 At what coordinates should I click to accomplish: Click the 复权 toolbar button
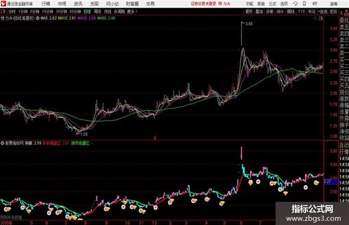[x=249, y=11]
